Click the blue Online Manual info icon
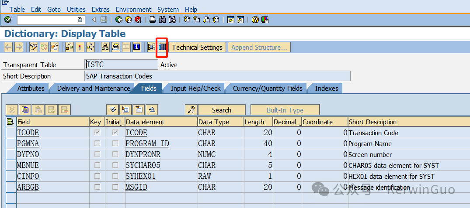Image resolution: width=470 pixels, height=208 pixels. pyautogui.click(x=137, y=47)
